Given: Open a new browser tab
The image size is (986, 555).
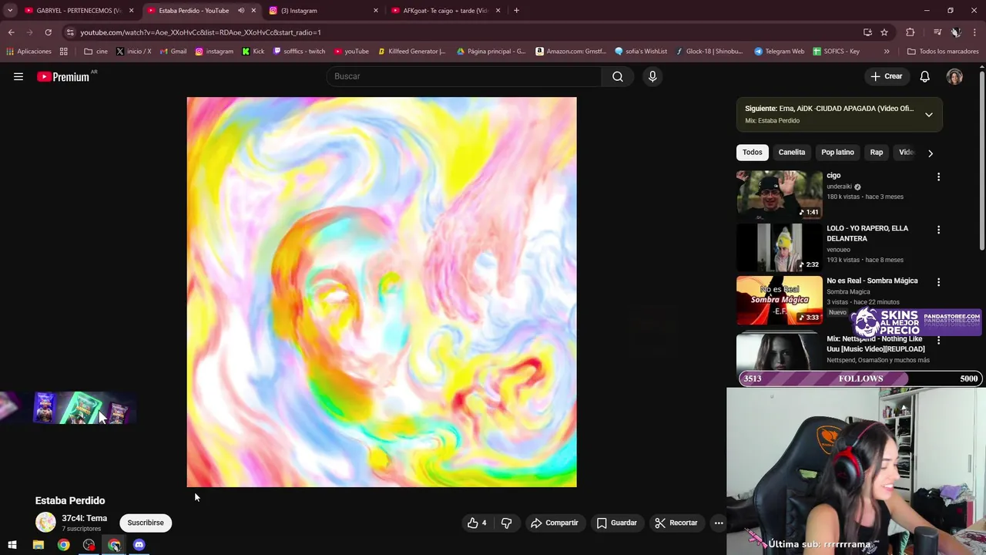Looking at the screenshot, I should 516,11.
